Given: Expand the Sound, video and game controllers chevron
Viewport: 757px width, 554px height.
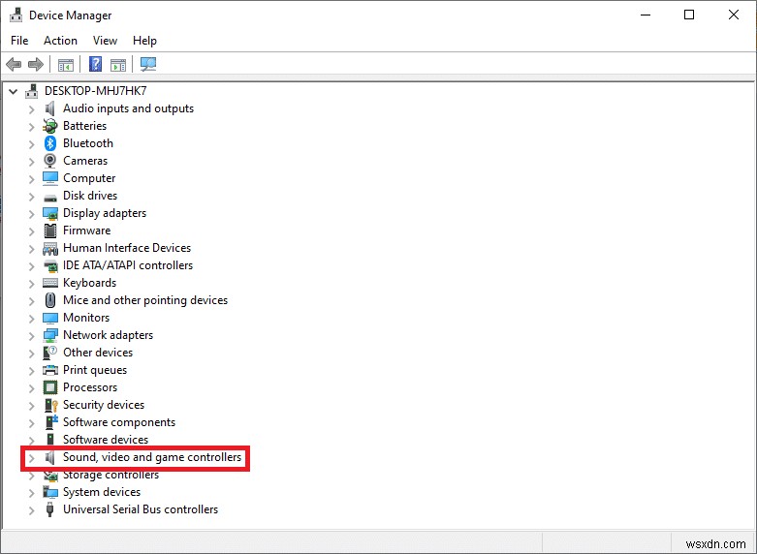Looking at the screenshot, I should tap(32, 458).
